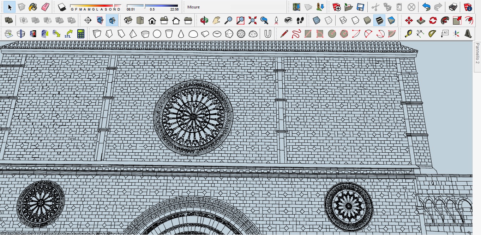481x235 pixels.
Task: Enable Shaded face style
Action: tap(367, 20)
